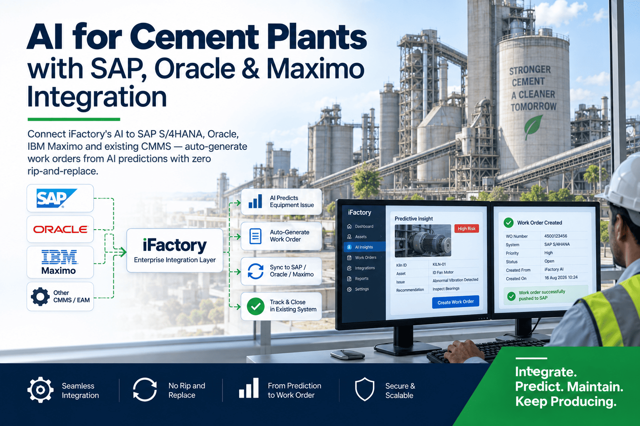Click the Settings gear in sidebar

(x=349, y=289)
